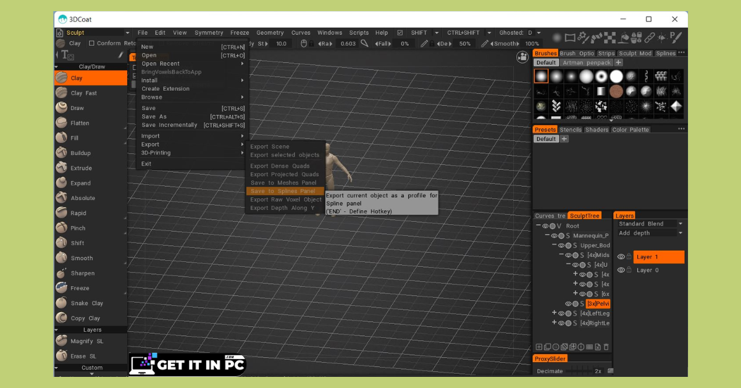Select the Freeze tool in sidebar

(91, 288)
